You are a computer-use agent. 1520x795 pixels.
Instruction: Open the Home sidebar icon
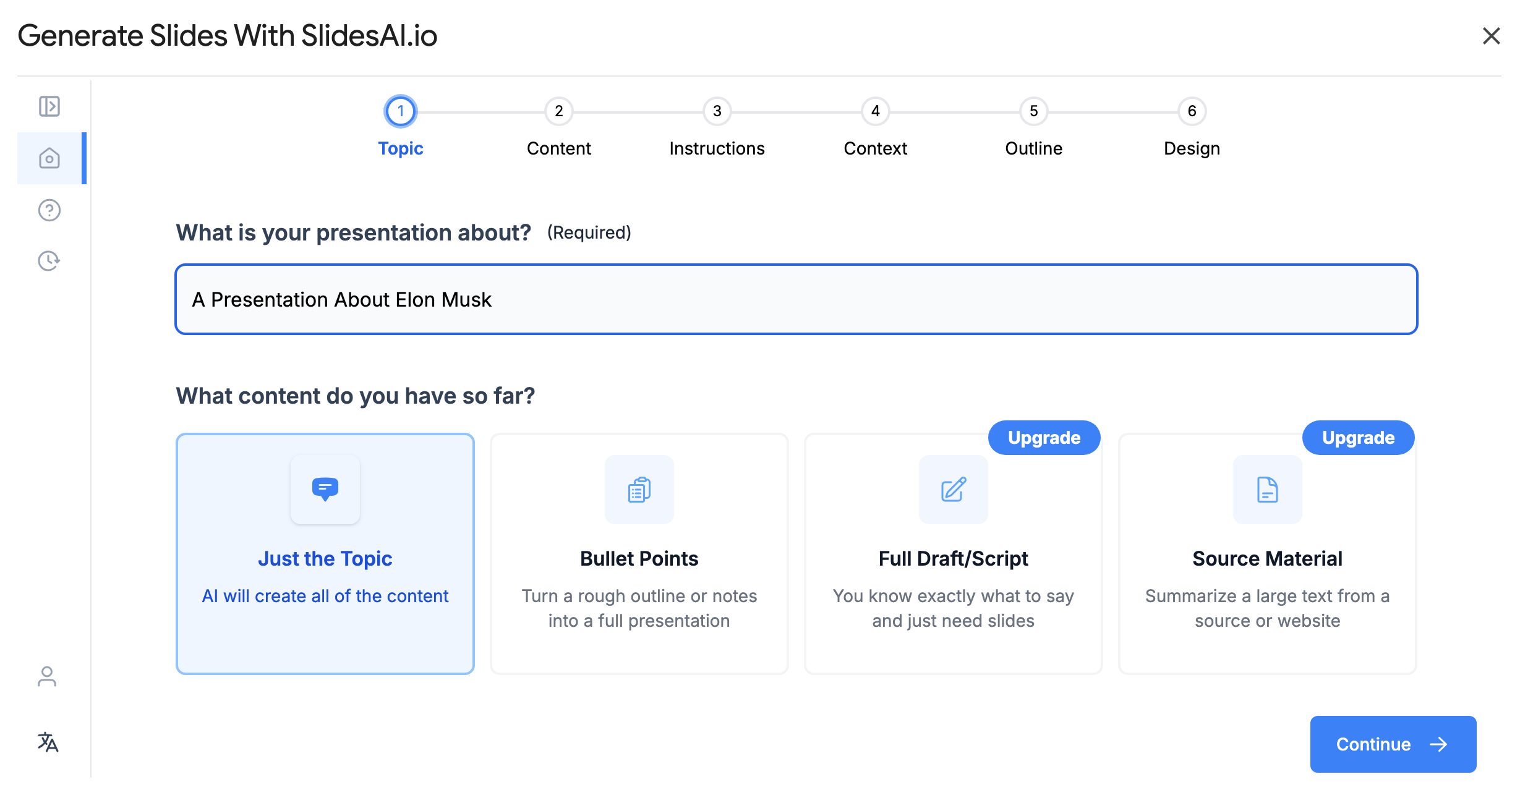point(49,158)
